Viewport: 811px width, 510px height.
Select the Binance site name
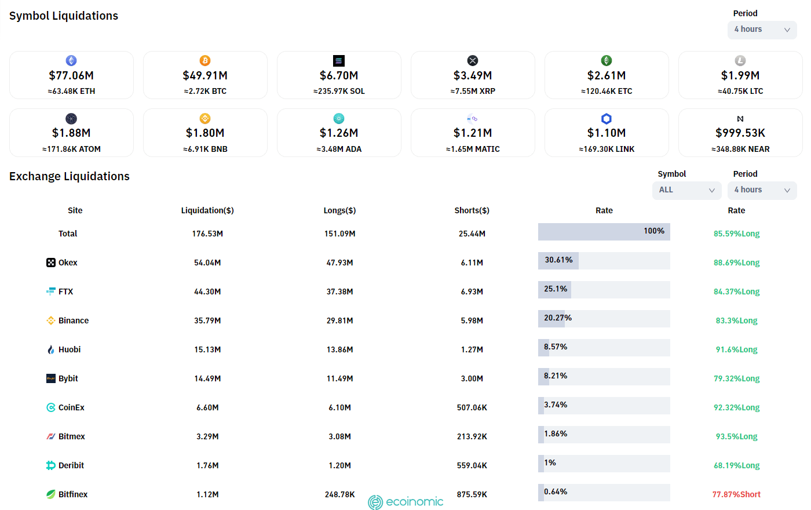tap(74, 320)
